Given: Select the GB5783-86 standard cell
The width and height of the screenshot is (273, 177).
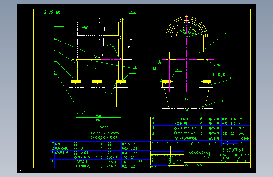Looking at the screenshot, I should coord(62,153).
